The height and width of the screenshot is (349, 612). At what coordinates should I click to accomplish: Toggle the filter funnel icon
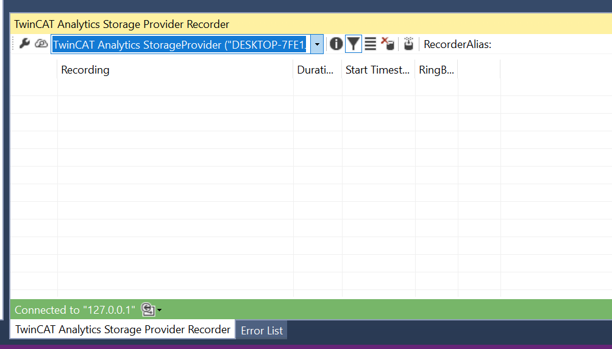(353, 44)
